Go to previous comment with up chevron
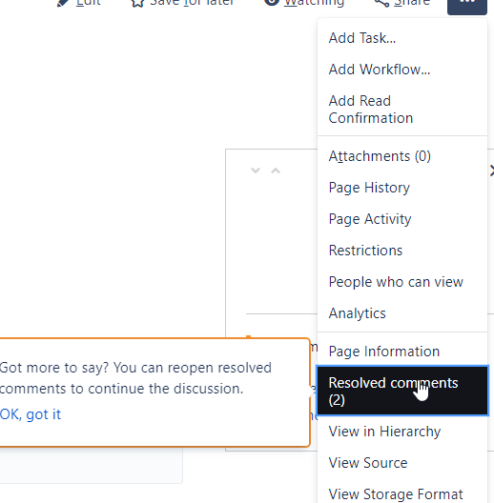Screen dimensions: 494x503 (276, 171)
